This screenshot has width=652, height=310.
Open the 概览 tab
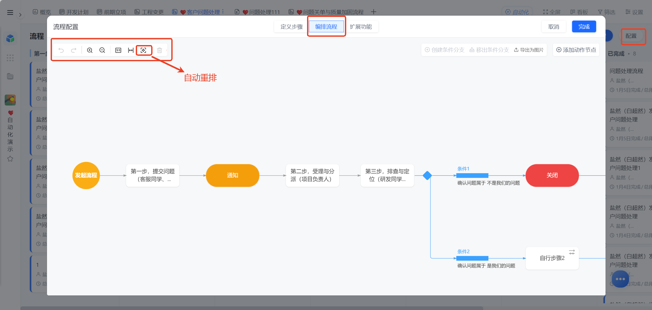pos(42,12)
